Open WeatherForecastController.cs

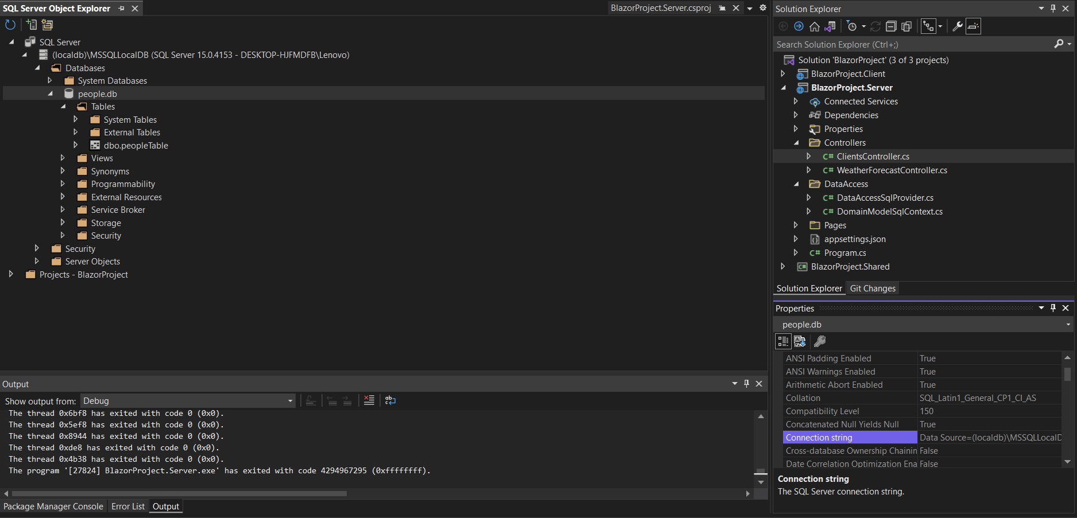[x=892, y=170]
